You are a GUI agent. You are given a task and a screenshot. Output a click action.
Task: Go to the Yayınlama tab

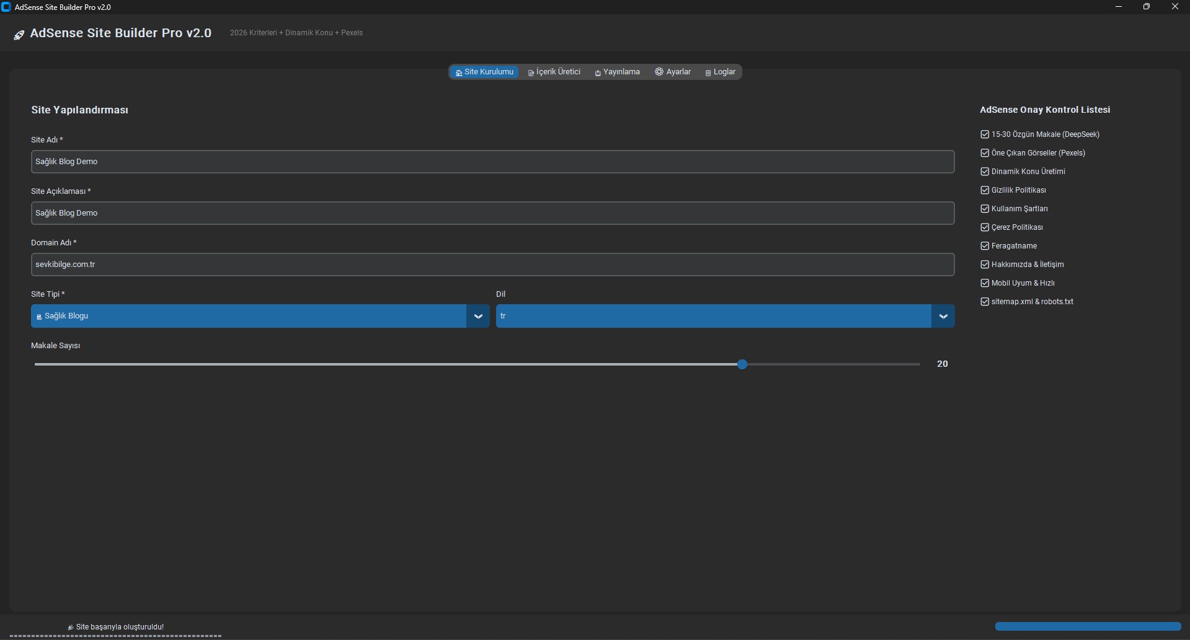click(617, 72)
